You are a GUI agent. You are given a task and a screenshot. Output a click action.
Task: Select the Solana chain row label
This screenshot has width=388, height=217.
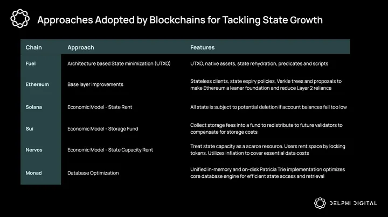34,107
